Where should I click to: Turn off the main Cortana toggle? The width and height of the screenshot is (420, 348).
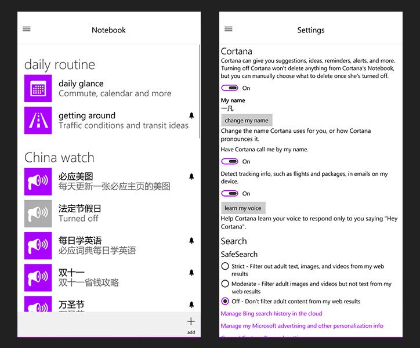click(230, 88)
